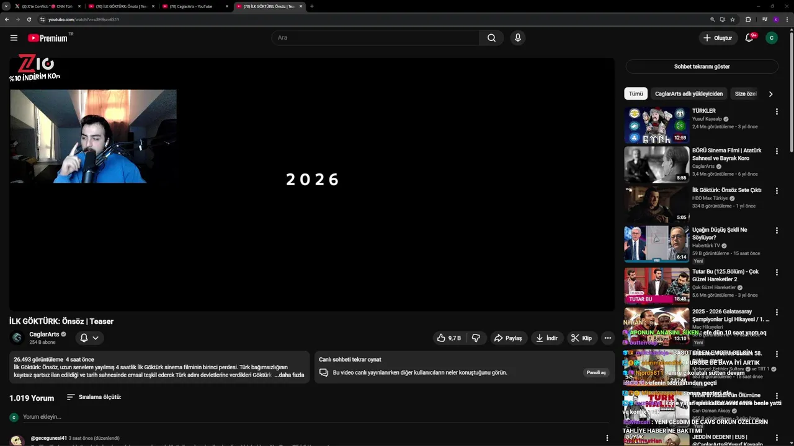This screenshot has height=446, width=794.
Task: Start voice search with microphone
Action: coord(518,38)
